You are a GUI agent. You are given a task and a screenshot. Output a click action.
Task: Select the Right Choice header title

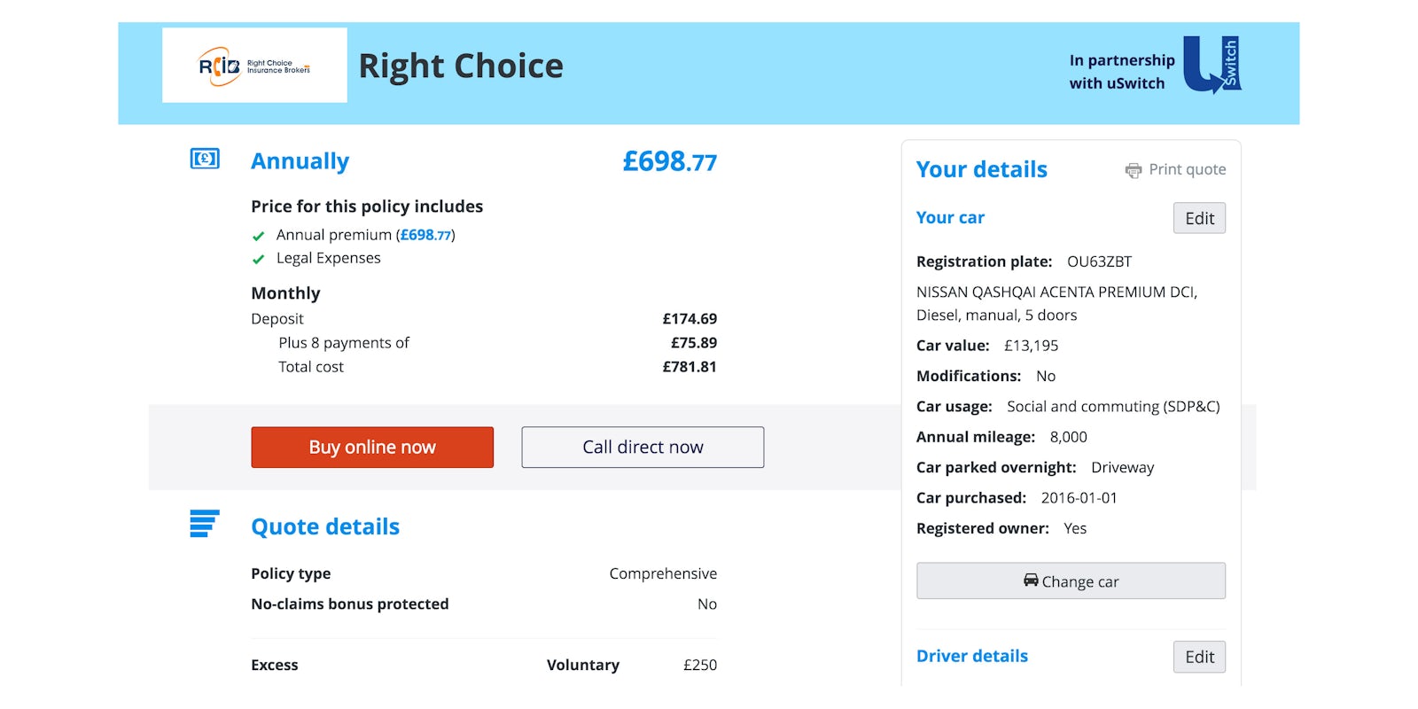pos(461,66)
